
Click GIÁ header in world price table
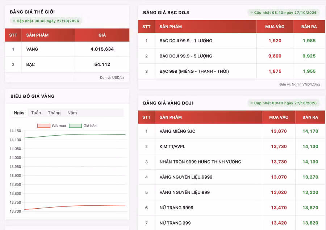[x=102, y=35]
